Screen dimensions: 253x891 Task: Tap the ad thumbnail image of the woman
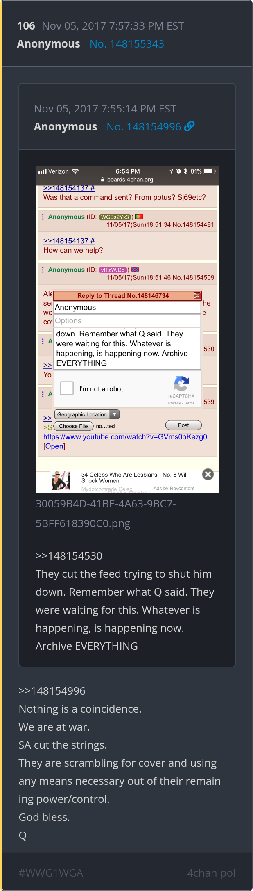pyautogui.click(x=61, y=481)
